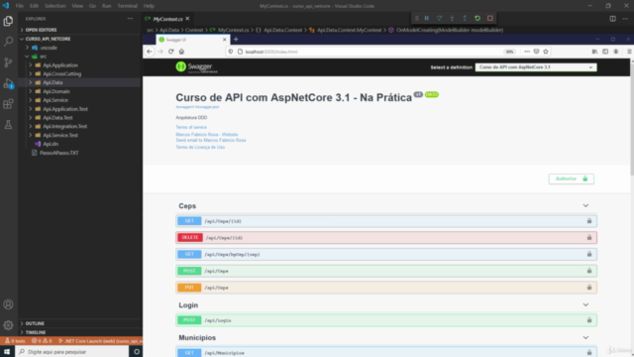
Task: Open the Explorer view in activity bar
Action: pyautogui.click(x=8, y=21)
